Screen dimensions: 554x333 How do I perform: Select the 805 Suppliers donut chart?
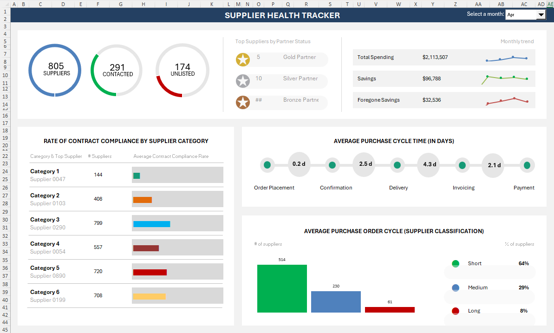[x=55, y=70]
